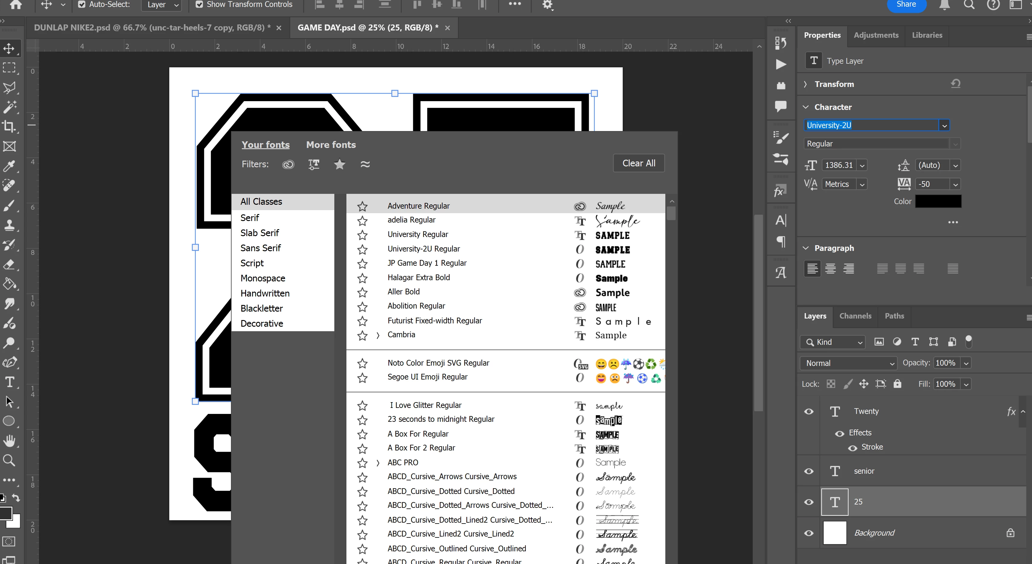Image resolution: width=1032 pixels, height=564 pixels.
Task: Hide the senior text layer
Action: click(809, 471)
